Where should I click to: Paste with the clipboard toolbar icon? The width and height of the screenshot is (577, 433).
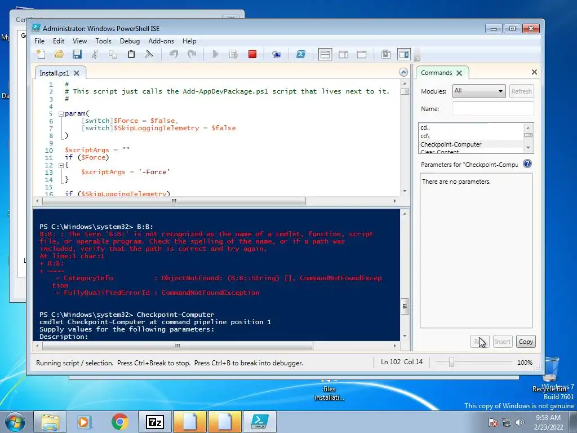pos(131,55)
